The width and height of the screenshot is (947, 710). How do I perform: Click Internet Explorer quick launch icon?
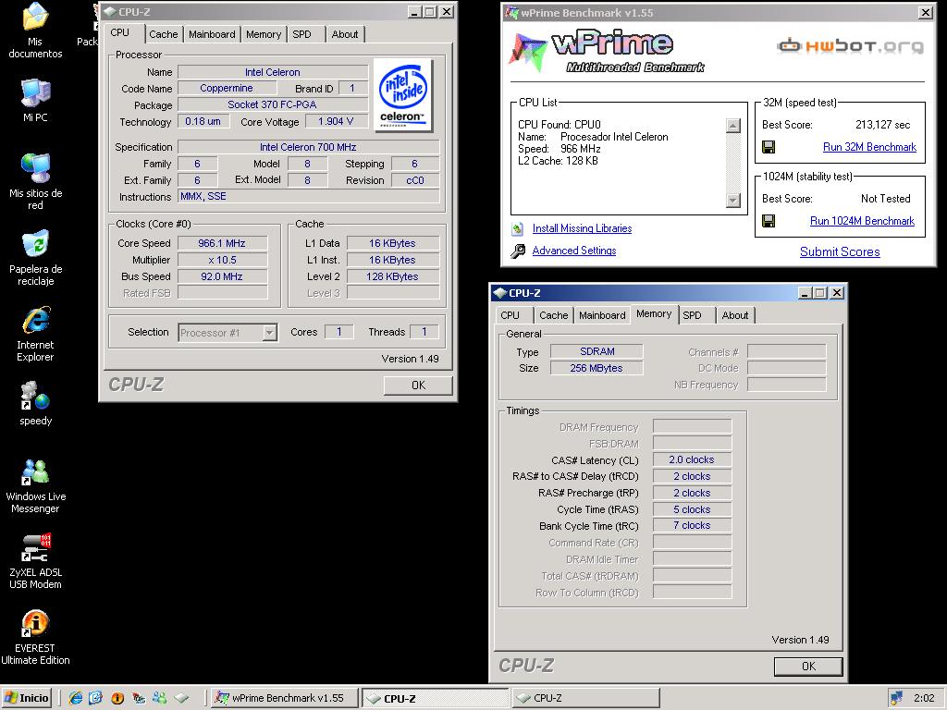coord(76,698)
